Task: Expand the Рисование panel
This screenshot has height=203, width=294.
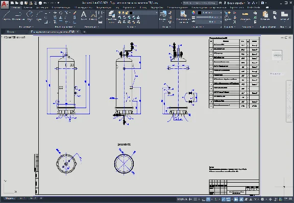Action: click(x=26, y=27)
